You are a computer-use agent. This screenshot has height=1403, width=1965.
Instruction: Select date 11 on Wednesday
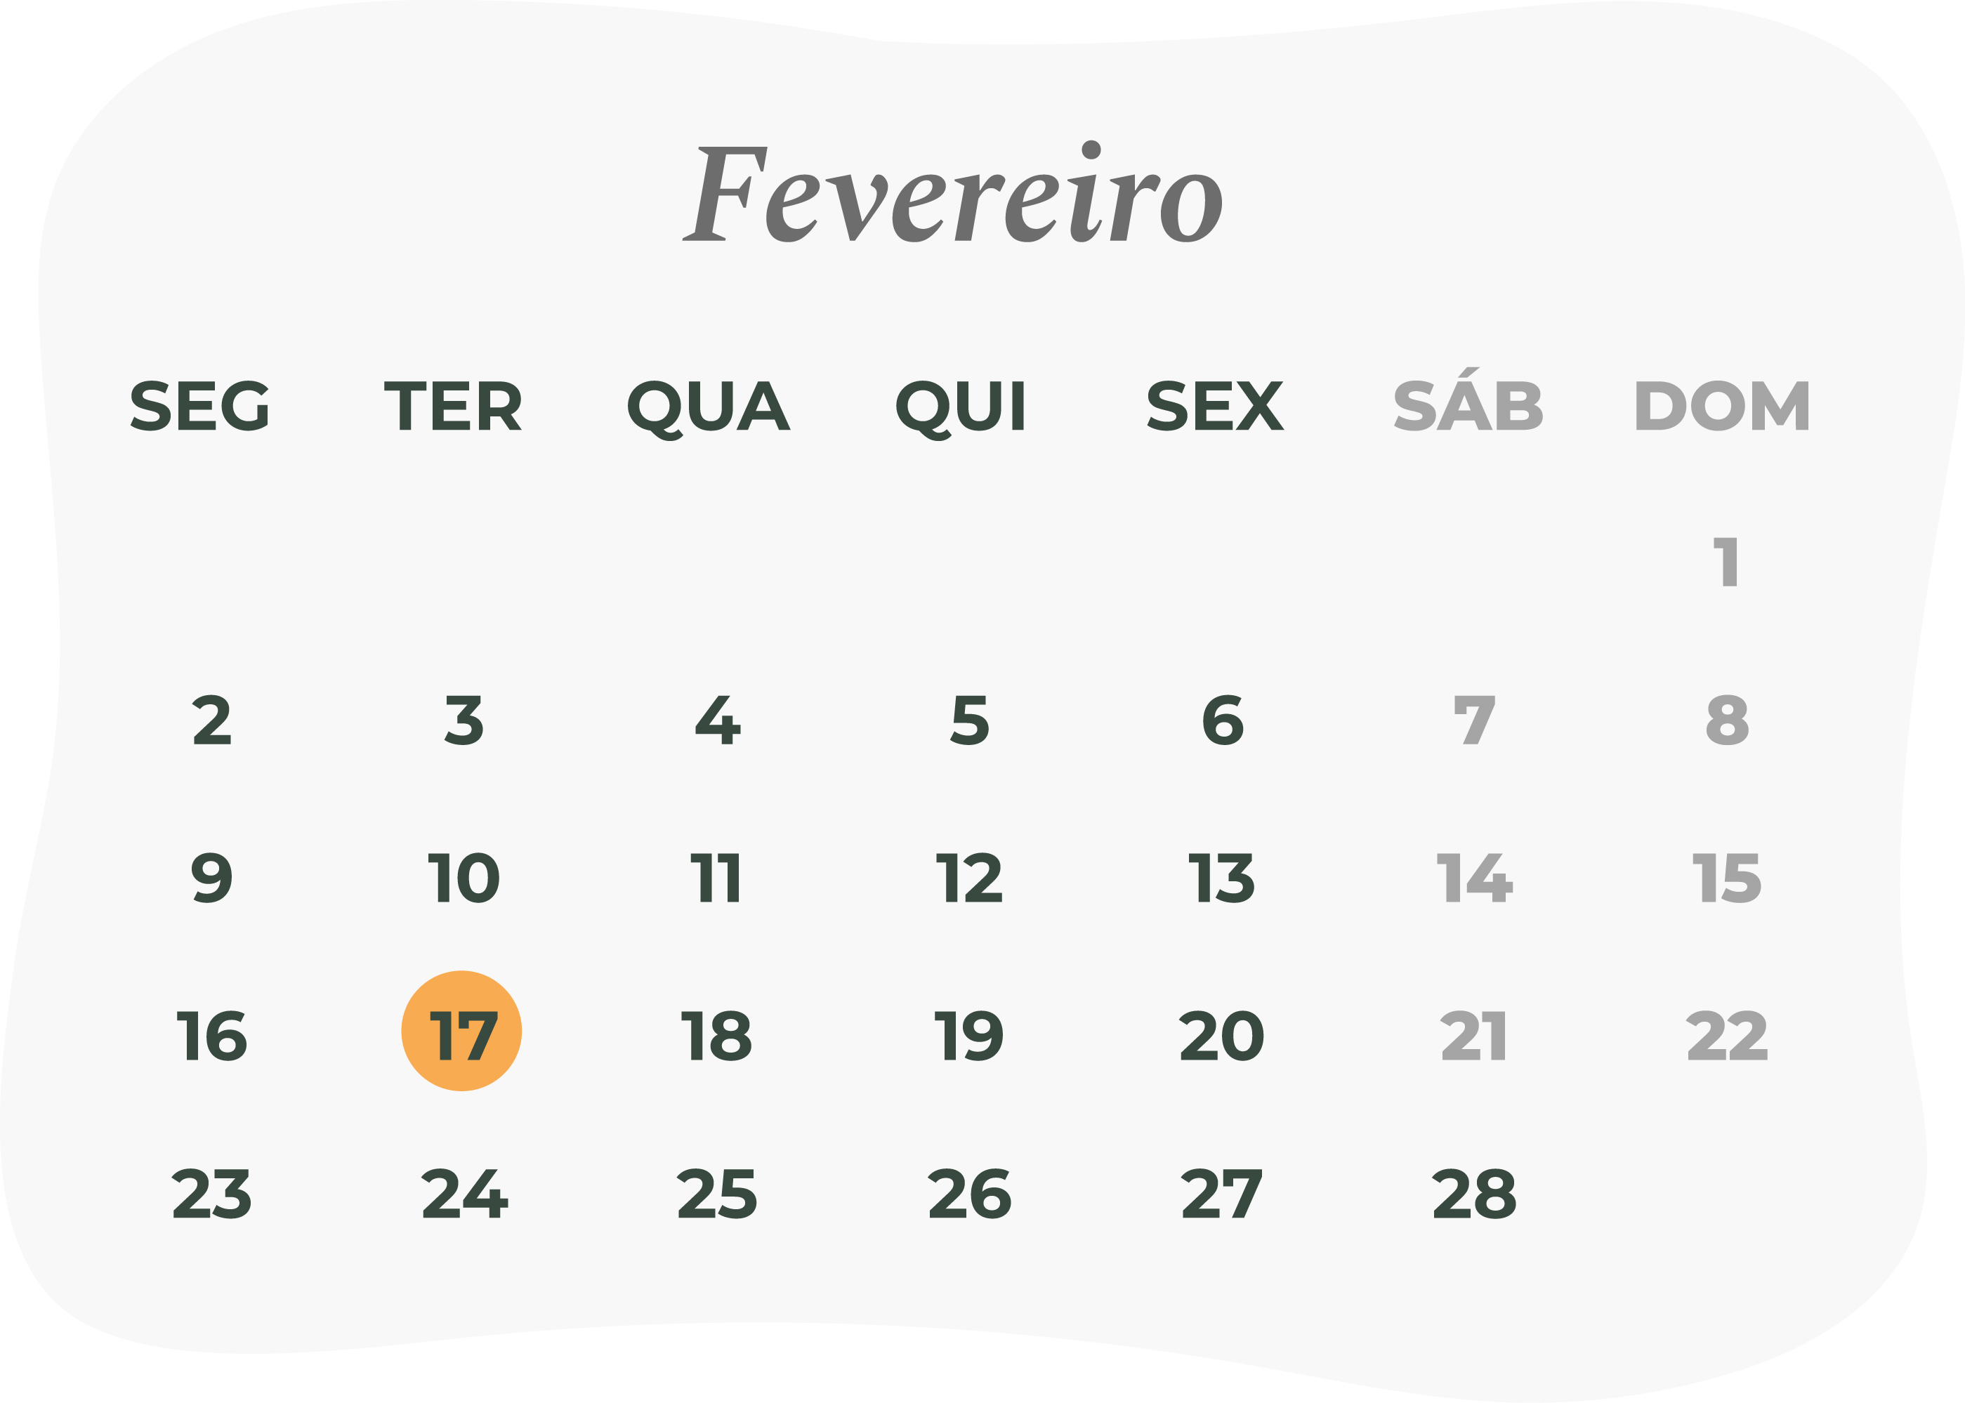point(715,878)
